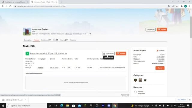Screen dimensions: 192x108
Task: Click Tout afficher in the download bar
Action: [x=181, y=100]
